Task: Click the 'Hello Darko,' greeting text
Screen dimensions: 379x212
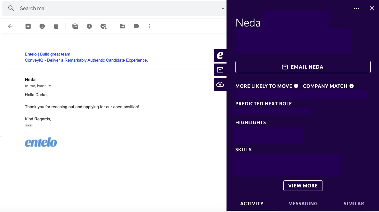Action: point(36,95)
